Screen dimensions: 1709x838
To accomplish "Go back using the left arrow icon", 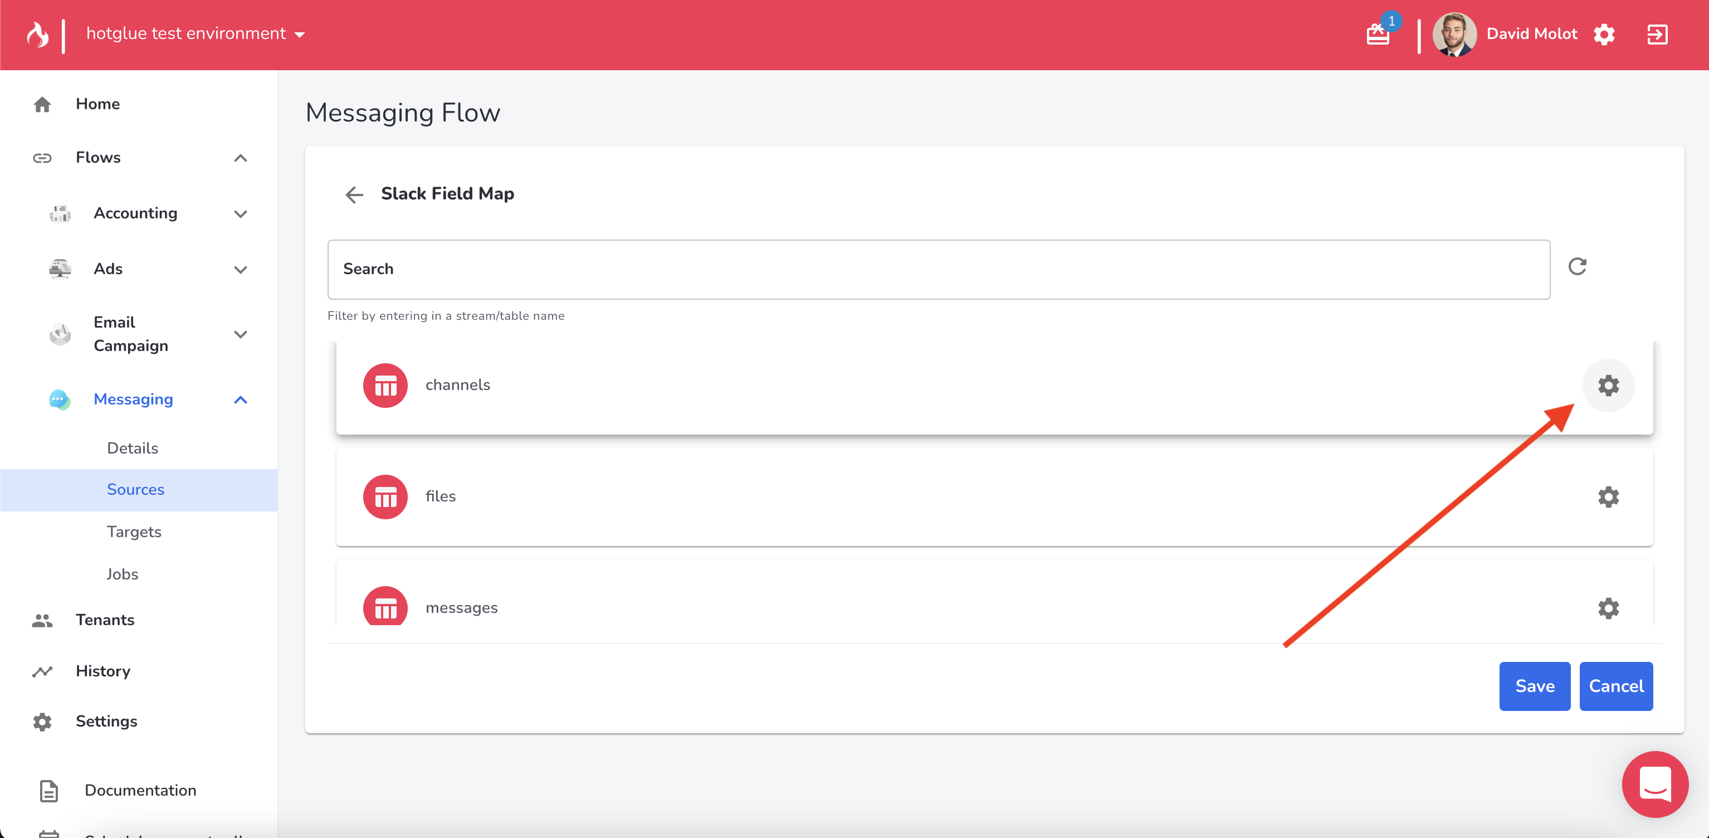I will 354,194.
